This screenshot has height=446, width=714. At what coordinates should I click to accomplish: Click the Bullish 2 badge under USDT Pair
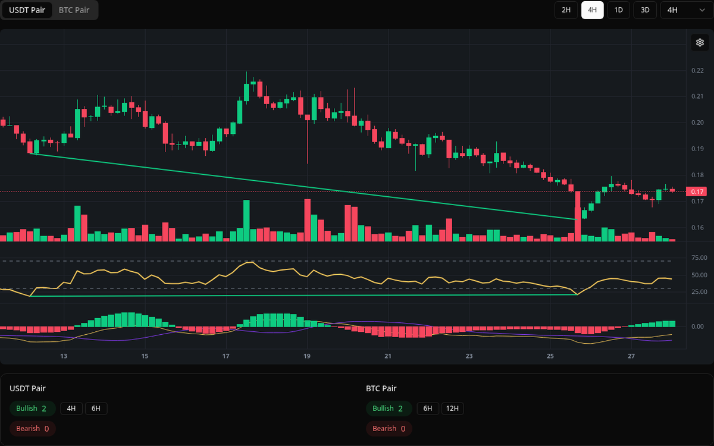coord(32,409)
